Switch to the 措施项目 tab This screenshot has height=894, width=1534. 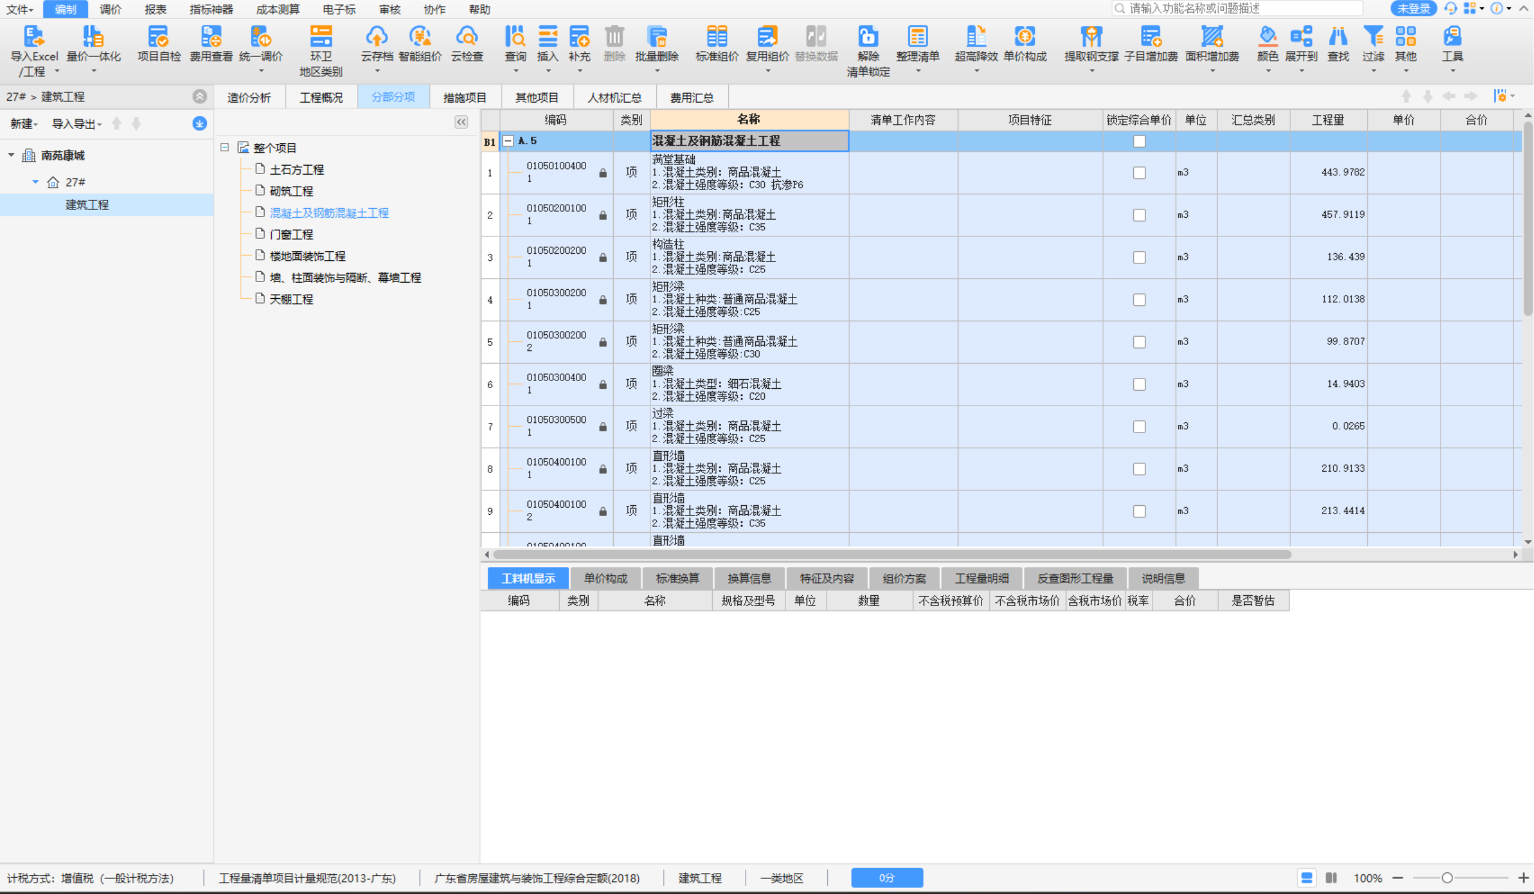coord(464,97)
